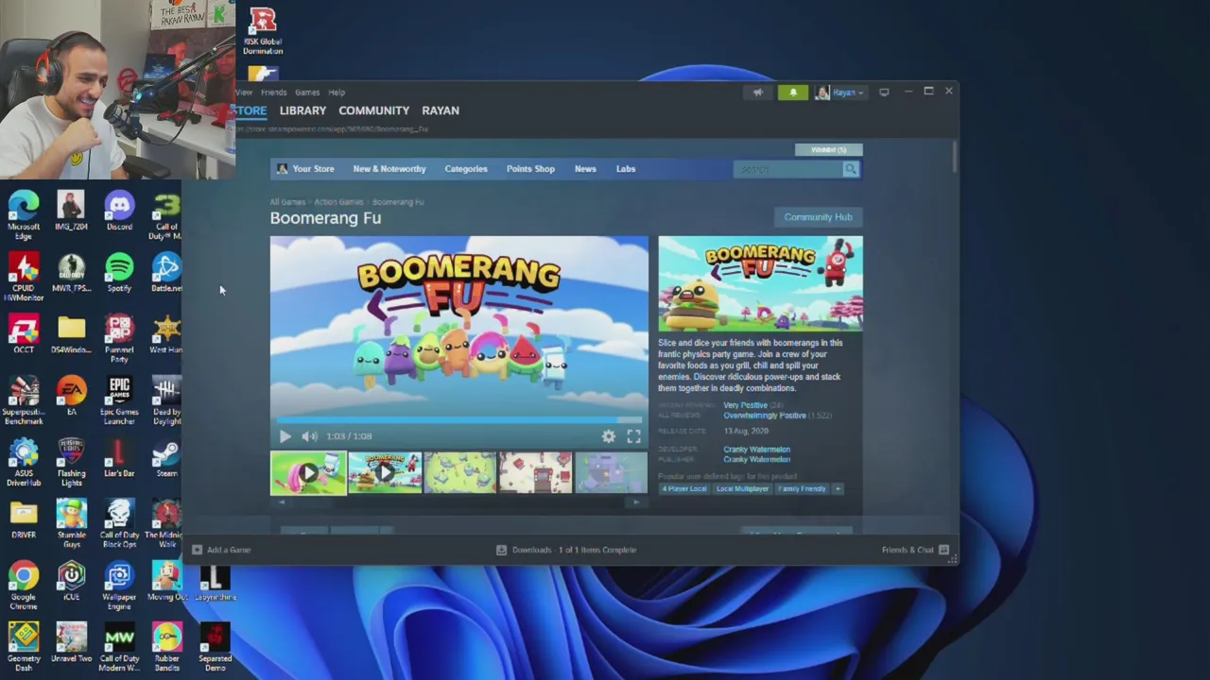
Task: Open the store News link
Action: pos(585,169)
